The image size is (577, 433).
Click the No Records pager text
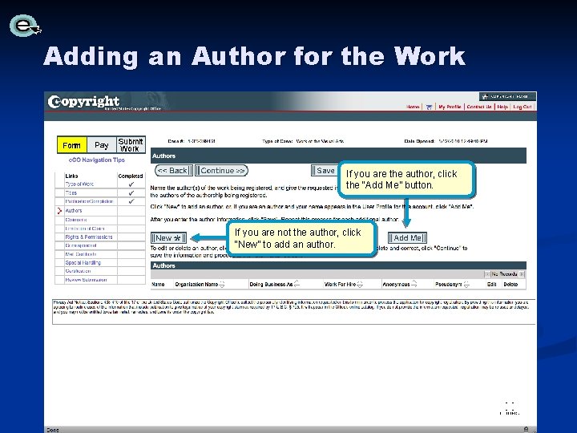coord(504,274)
